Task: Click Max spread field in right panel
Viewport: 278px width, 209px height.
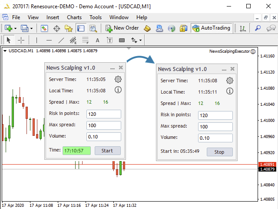Action: click(x=215, y=127)
